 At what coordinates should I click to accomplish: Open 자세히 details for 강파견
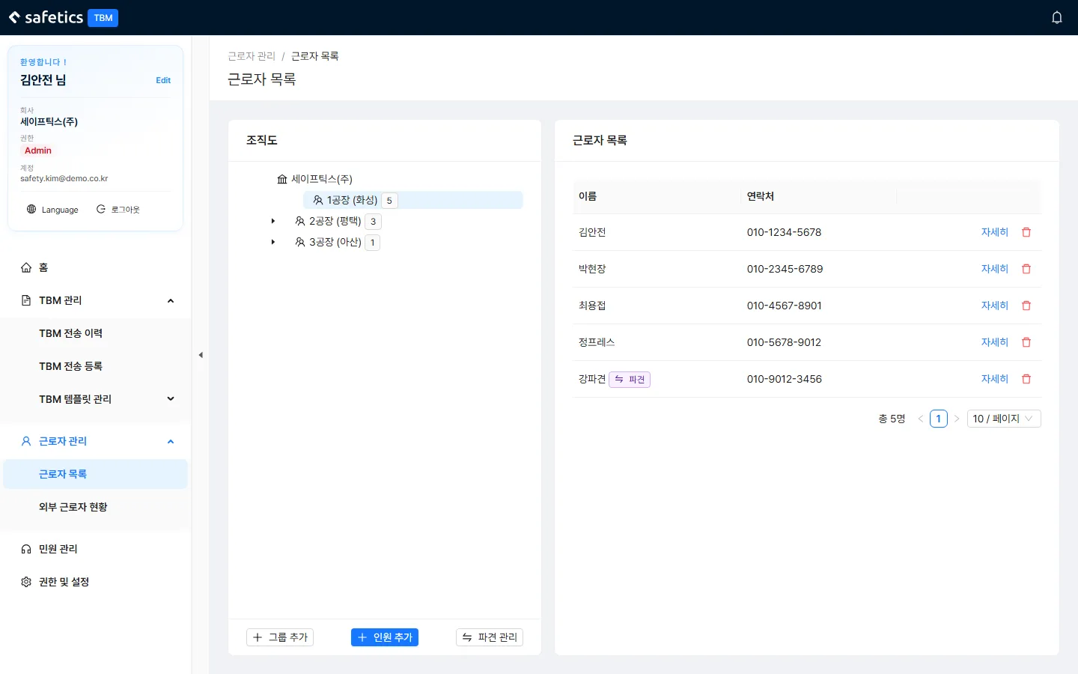(x=995, y=379)
